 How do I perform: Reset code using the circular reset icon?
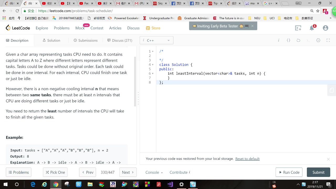[x=298, y=40]
